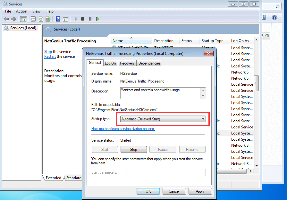Toggle the Show/Hide Action Pane icon
The height and width of the screenshot is (200, 287).
65,19
